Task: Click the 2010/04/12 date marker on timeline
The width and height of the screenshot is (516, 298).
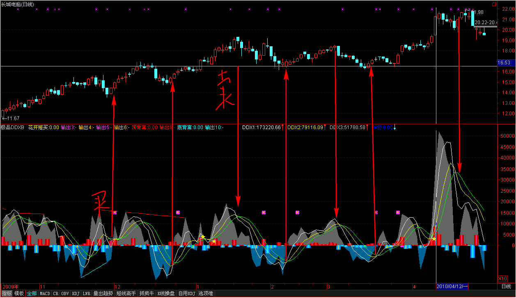Action: (452, 286)
